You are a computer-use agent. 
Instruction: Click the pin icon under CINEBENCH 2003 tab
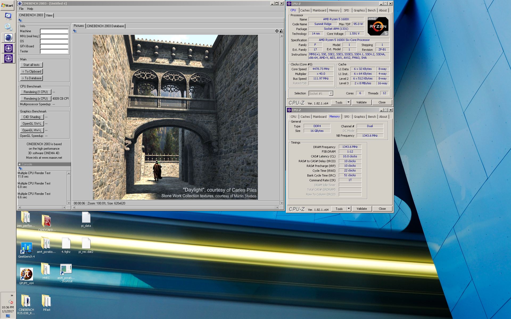coord(20,20)
